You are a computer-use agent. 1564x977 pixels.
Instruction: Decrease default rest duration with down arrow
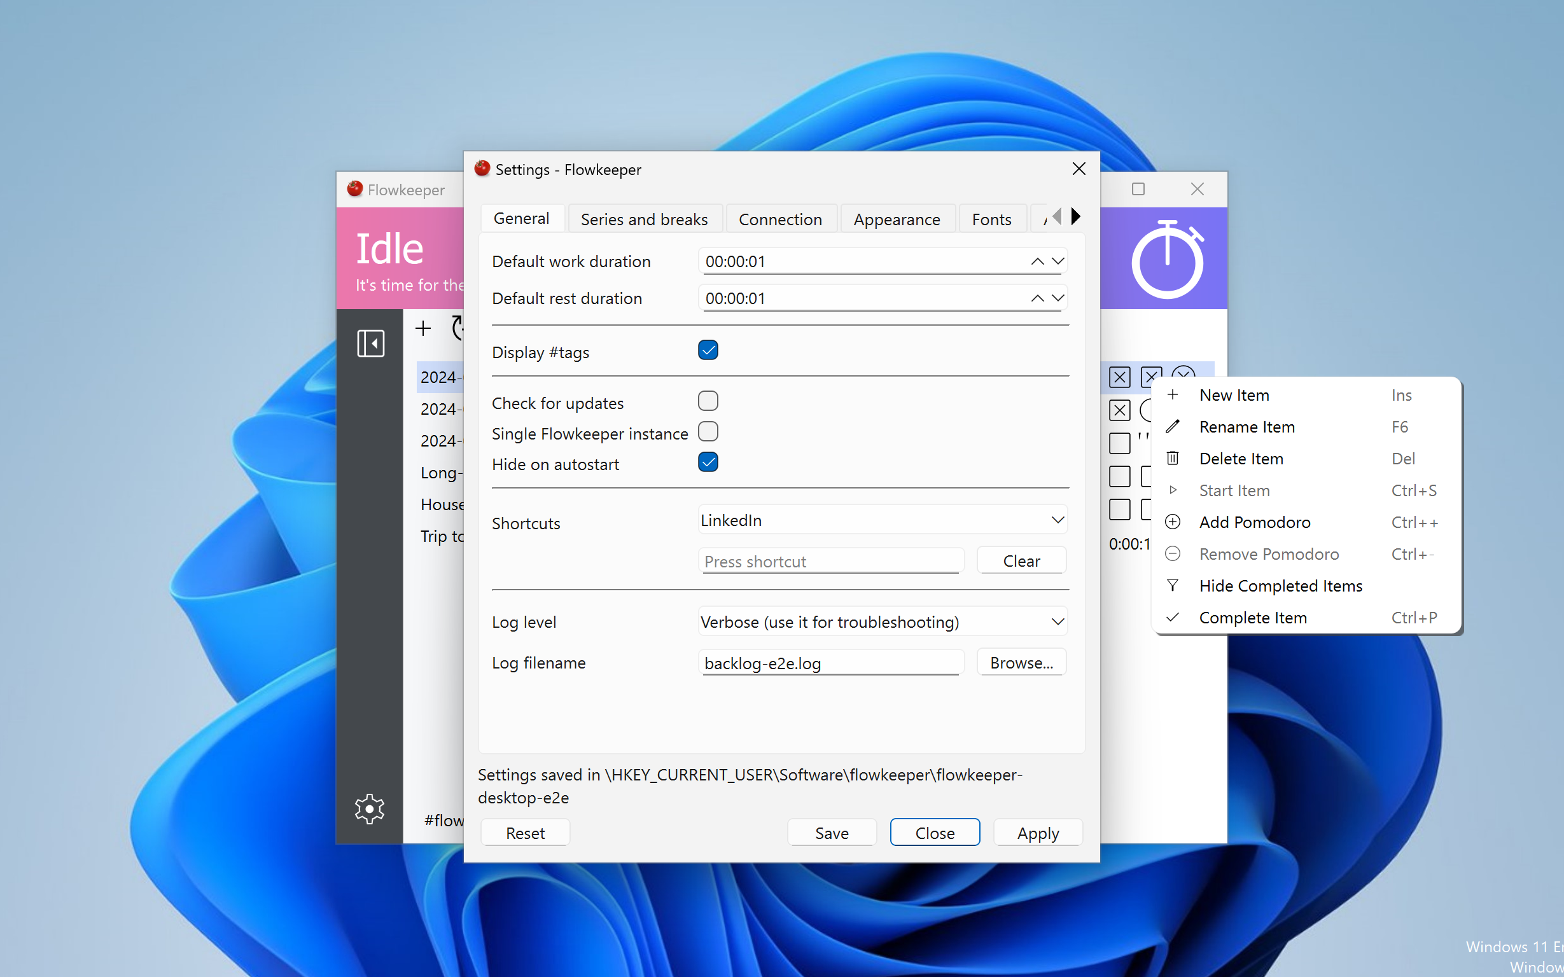(1058, 298)
